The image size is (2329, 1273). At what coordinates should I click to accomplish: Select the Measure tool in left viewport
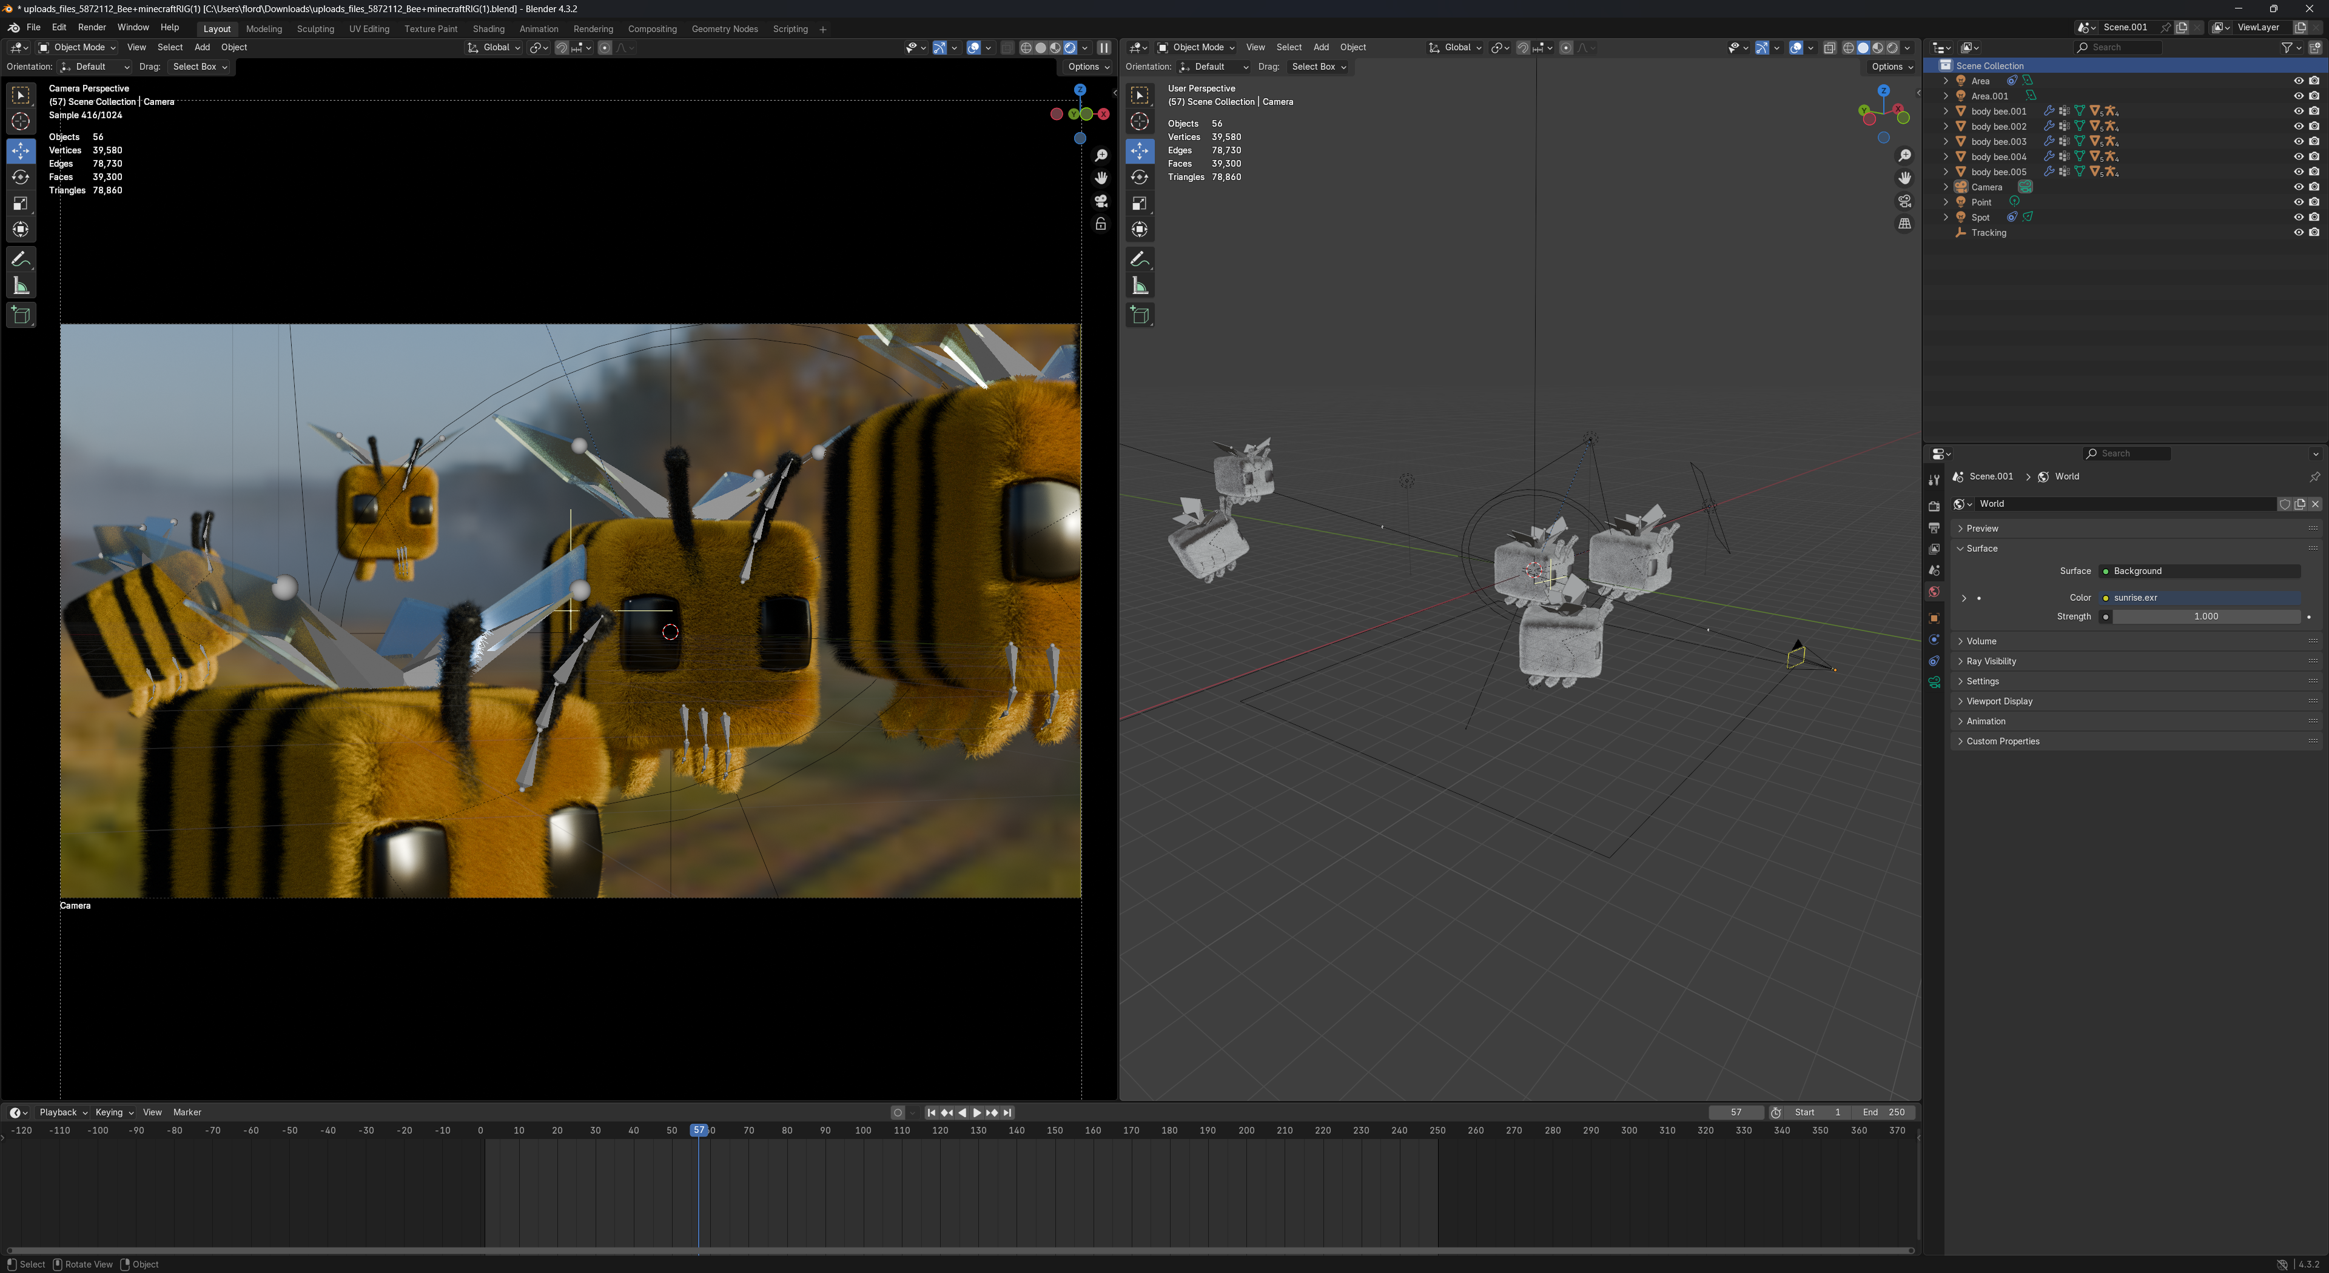[21, 286]
